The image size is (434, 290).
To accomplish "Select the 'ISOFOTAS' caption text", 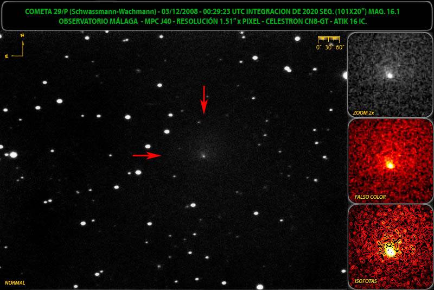I will coord(366,281).
